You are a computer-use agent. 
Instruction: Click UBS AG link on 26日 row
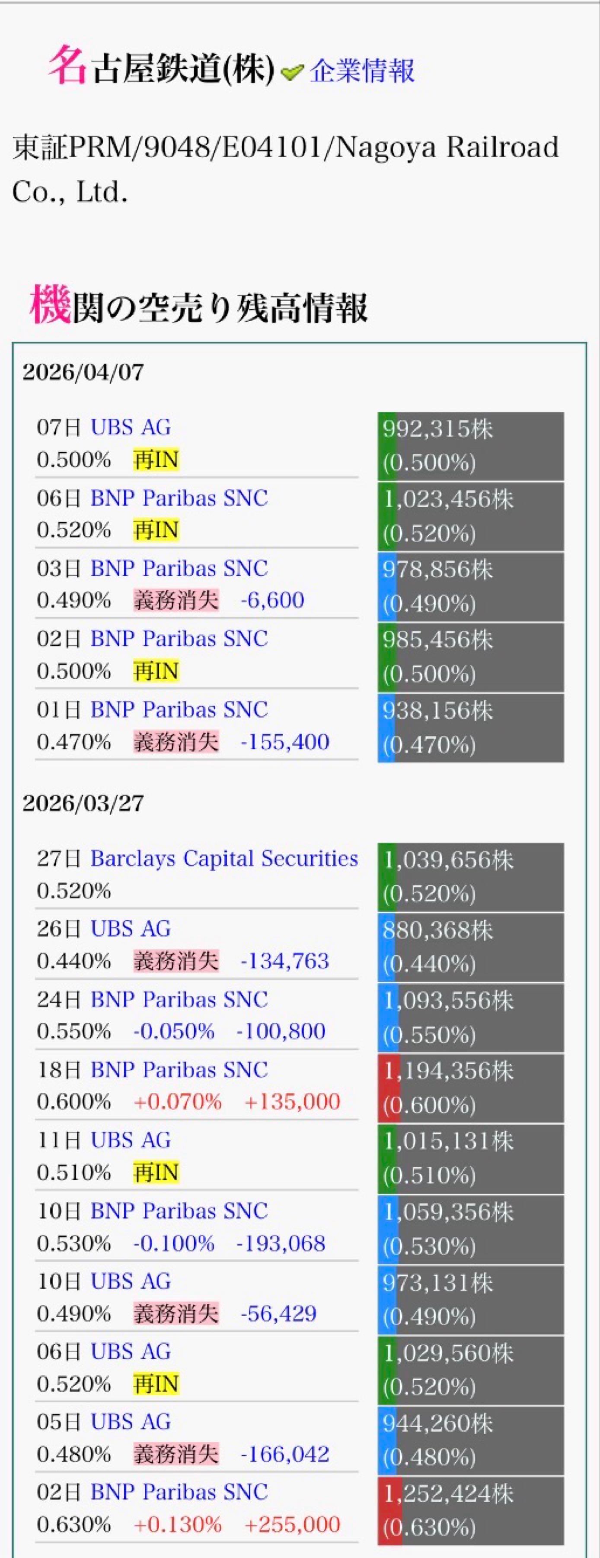click(x=131, y=928)
